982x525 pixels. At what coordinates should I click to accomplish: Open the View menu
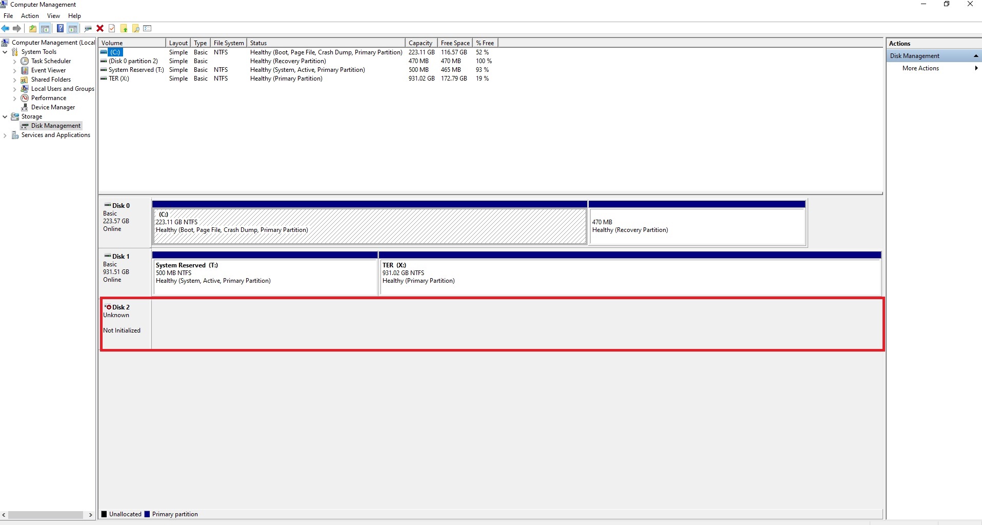pos(53,16)
